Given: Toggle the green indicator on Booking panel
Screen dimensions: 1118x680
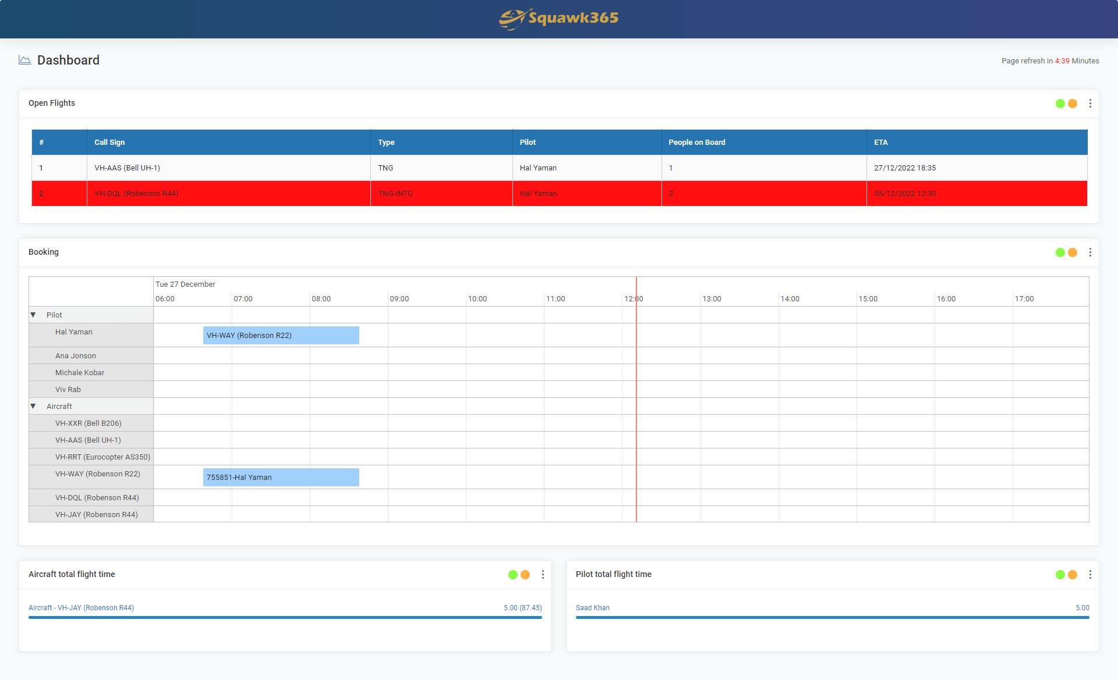Looking at the screenshot, I should (x=1059, y=252).
